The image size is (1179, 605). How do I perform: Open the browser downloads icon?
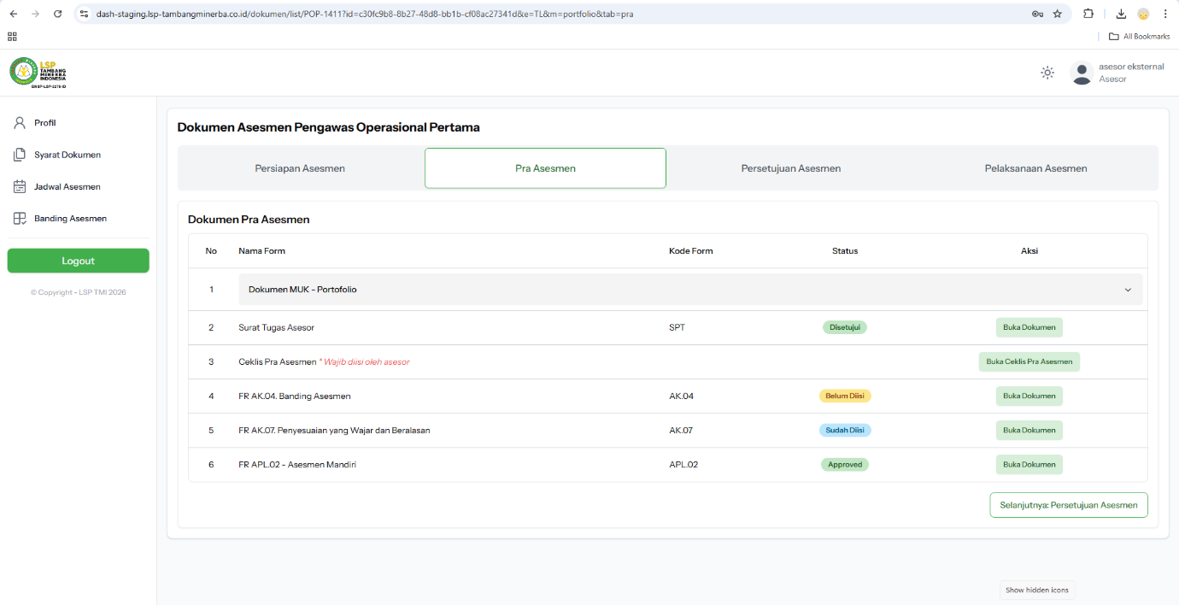[x=1121, y=14]
